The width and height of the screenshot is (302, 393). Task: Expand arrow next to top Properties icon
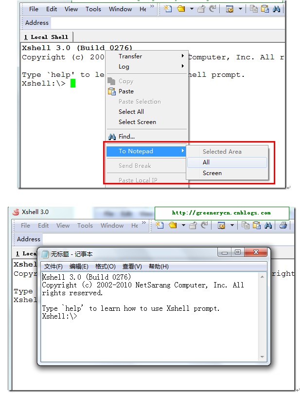coord(240,9)
